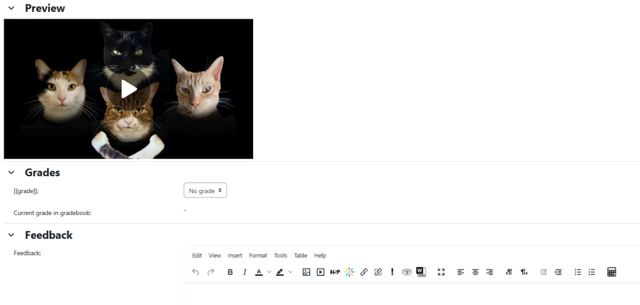Click the insert multimedia icon
640x305 pixels.
click(x=321, y=272)
